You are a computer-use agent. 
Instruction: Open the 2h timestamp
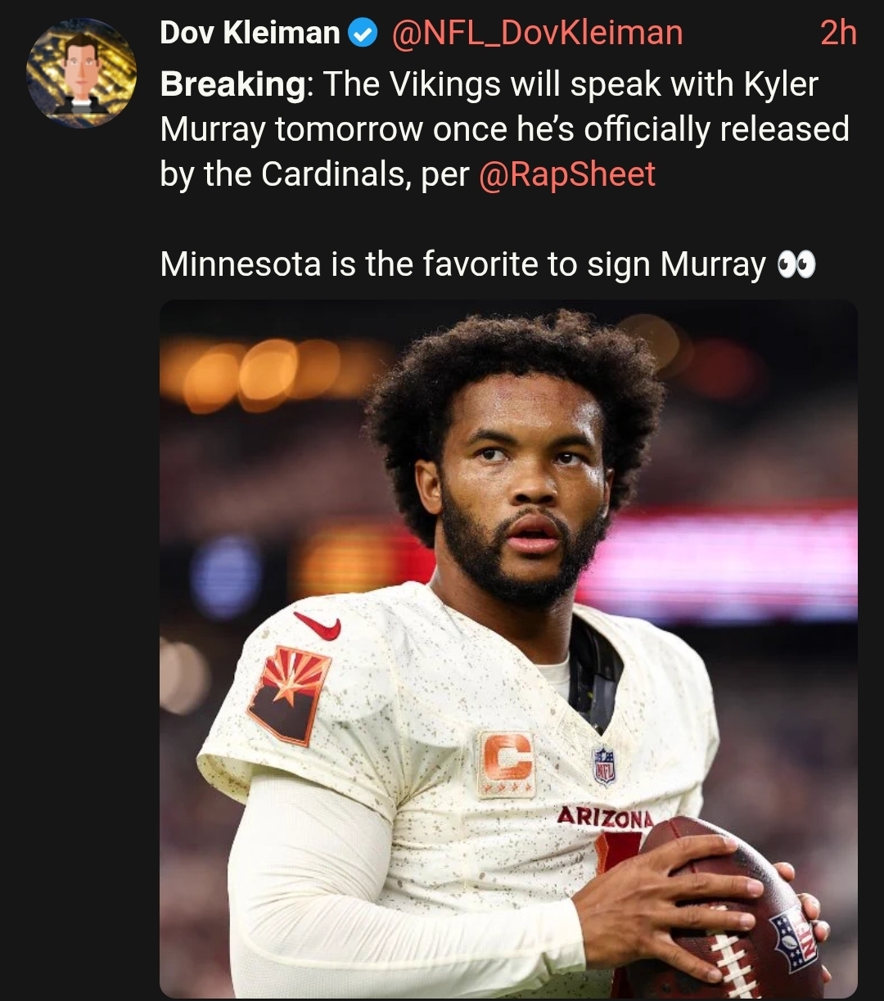point(838,34)
